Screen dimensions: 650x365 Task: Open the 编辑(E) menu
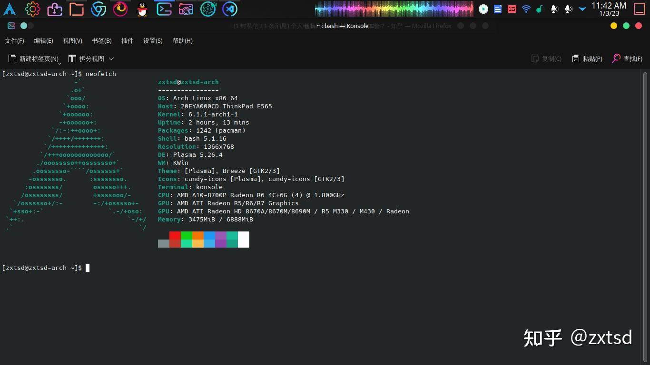click(x=43, y=41)
